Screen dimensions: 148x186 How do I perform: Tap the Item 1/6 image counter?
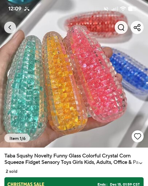coord(17,138)
